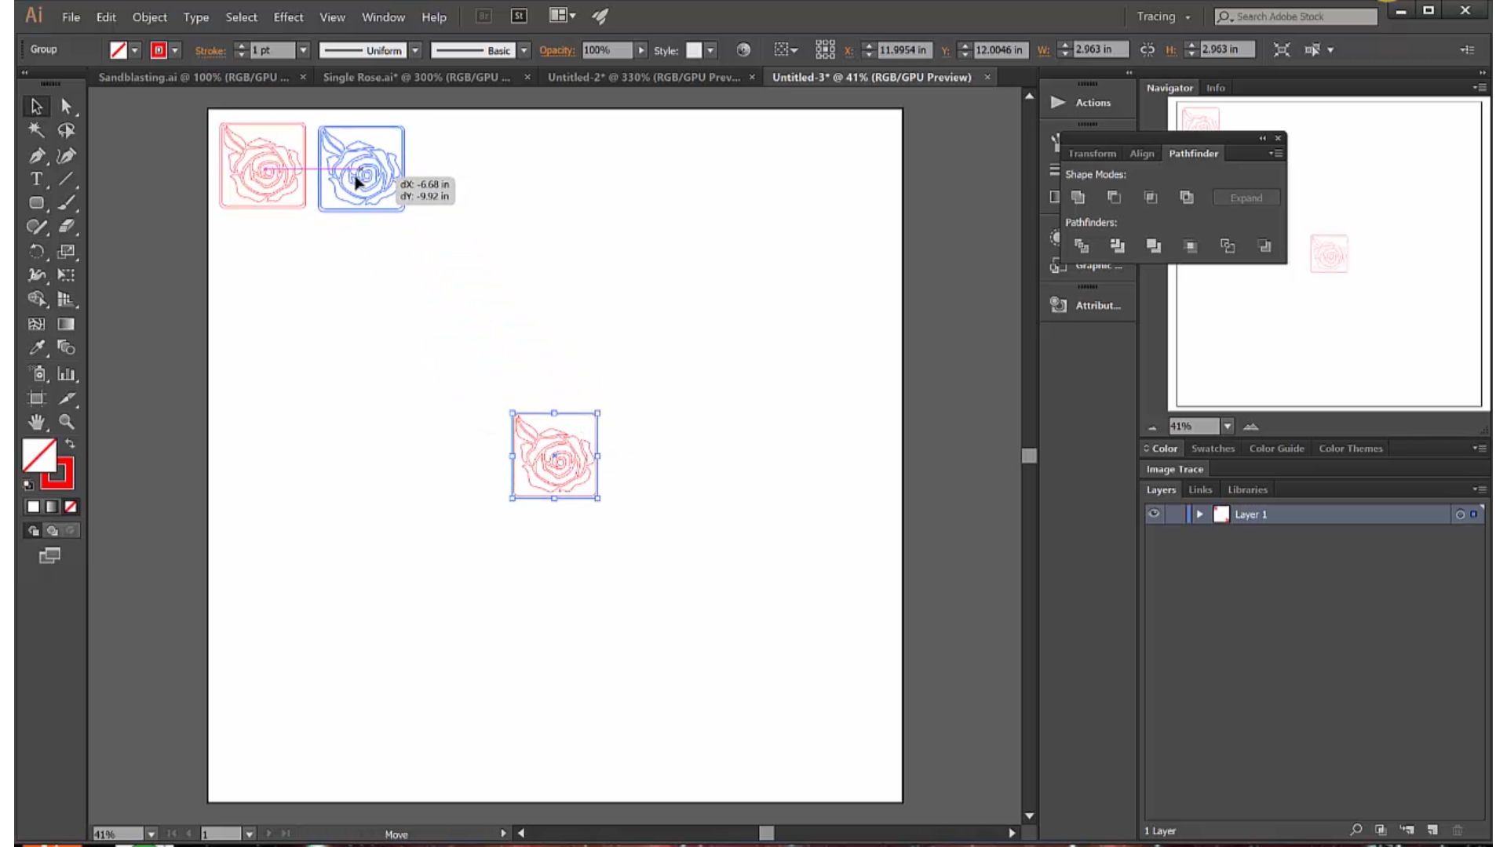Toggle Layer 1 visibility eye
The width and height of the screenshot is (1507, 847).
(x=1154, y=514)
